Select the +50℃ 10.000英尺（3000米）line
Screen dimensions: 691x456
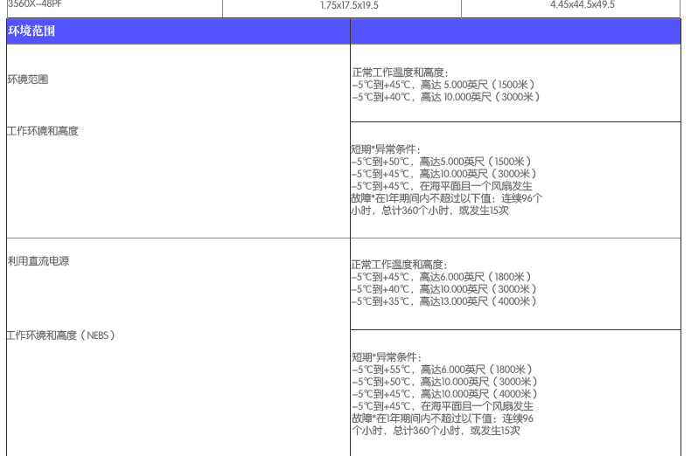[444, 382]
